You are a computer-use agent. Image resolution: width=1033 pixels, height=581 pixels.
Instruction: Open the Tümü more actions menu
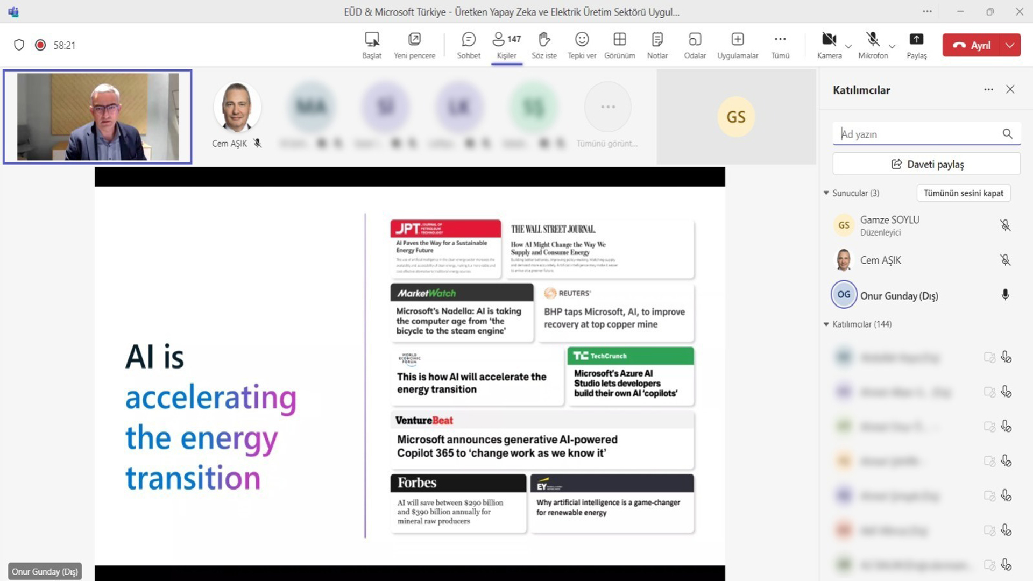point(780,45)
